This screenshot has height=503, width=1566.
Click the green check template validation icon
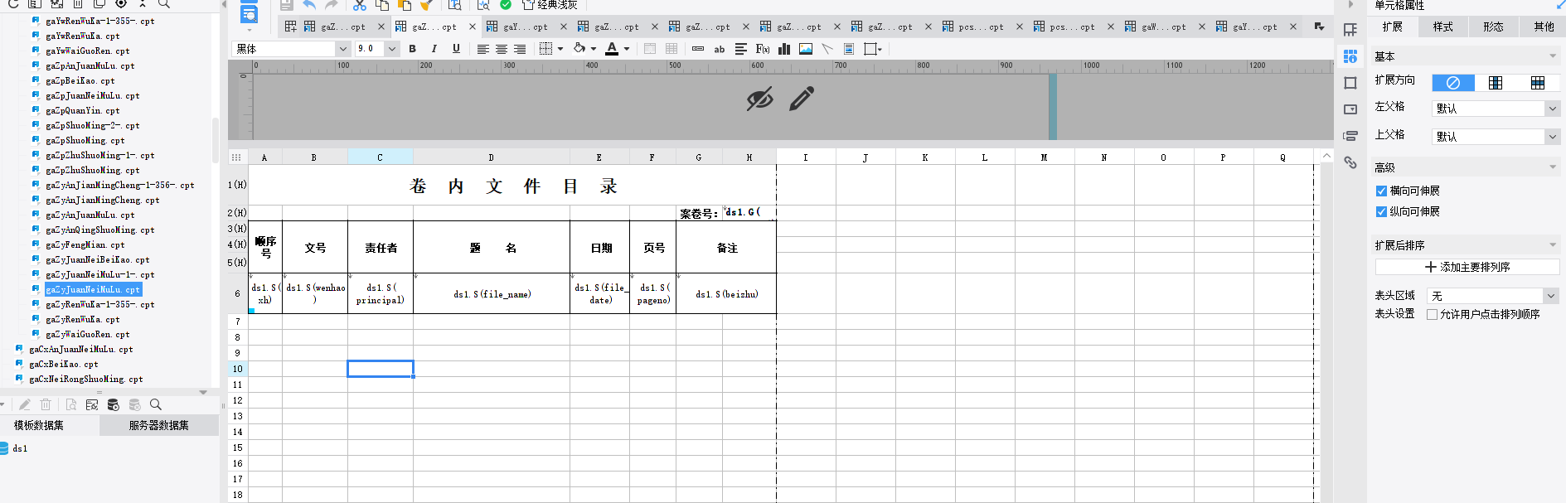click(506, 5)
